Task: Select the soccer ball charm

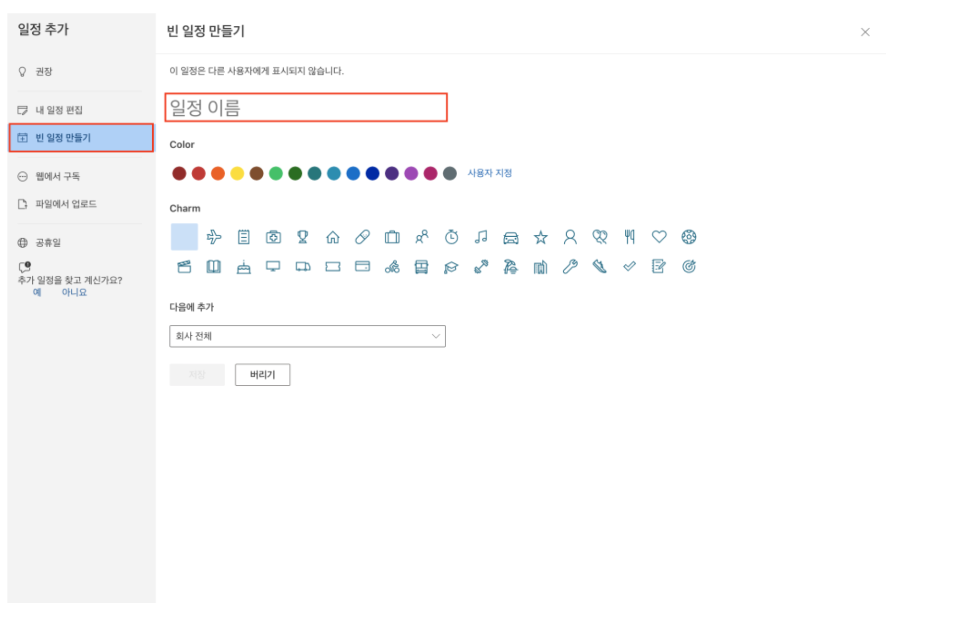Action: coord(689,237)
